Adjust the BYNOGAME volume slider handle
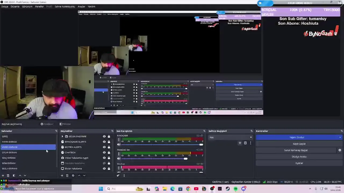 coord(201,144)
